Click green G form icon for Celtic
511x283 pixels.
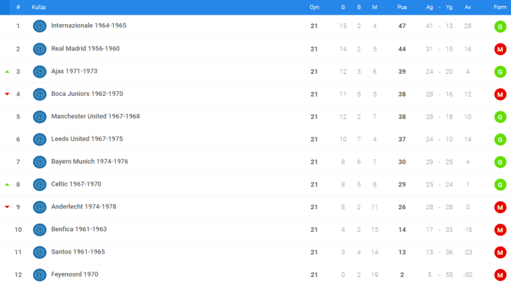500,184
